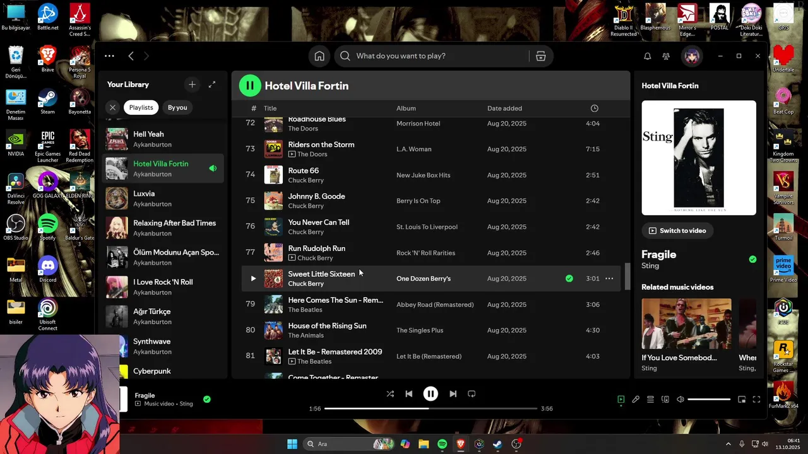The width and height of the screenshot is (808, 454).
Task: Open album link One Dozen Berry's
Action: (x=424, y=279)
